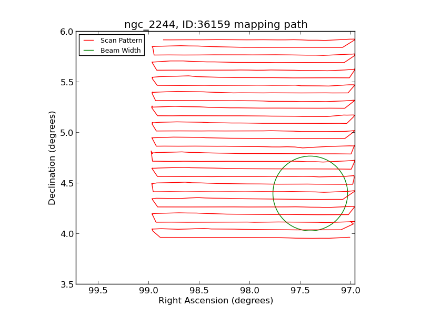The image size is (421, 316).
Task: Click the 4.5 tick label on y-axis
Action: 66,183
